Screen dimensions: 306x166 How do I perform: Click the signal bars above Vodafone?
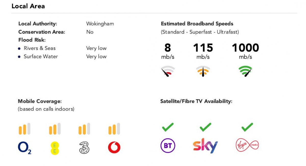coord(114,129)
